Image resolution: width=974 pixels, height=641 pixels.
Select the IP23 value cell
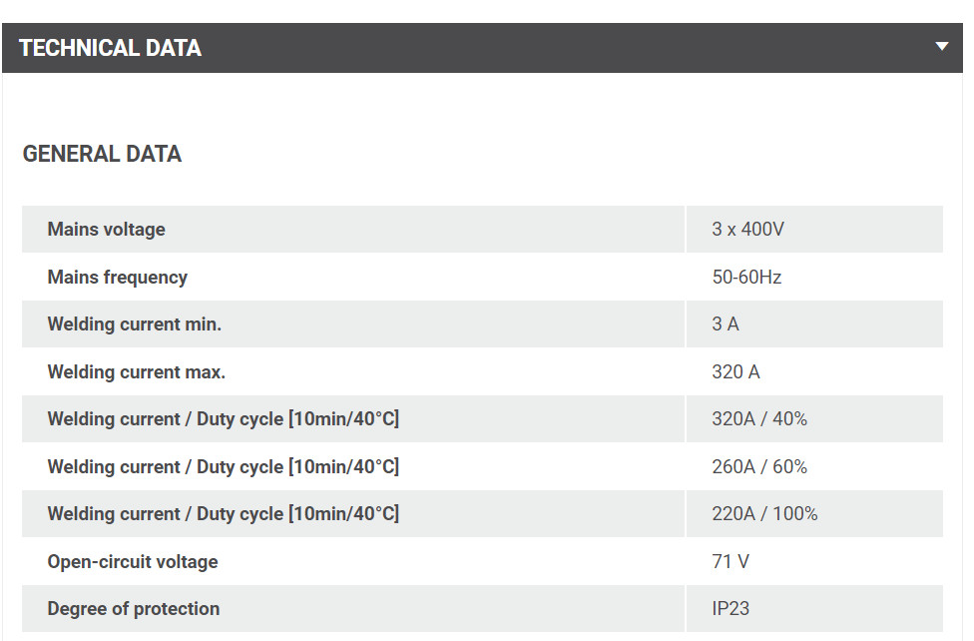[730, 609]
